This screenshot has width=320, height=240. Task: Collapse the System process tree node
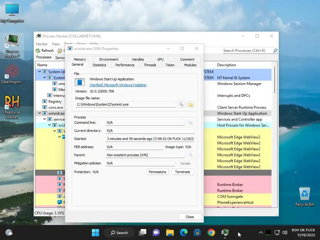point(44,77)
